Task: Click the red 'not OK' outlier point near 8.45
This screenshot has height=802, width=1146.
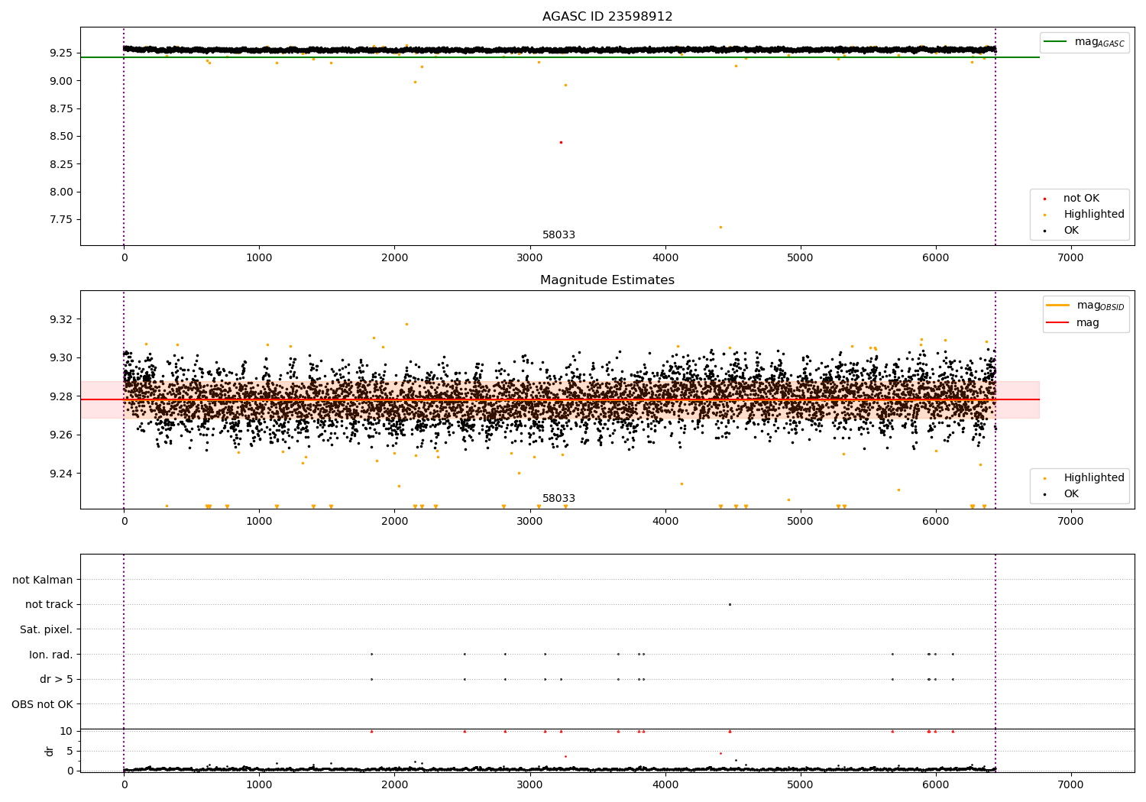Action: [561, 142]
